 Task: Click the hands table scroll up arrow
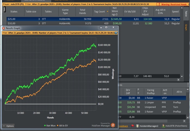pyautogui.click(x=188, y=89)
